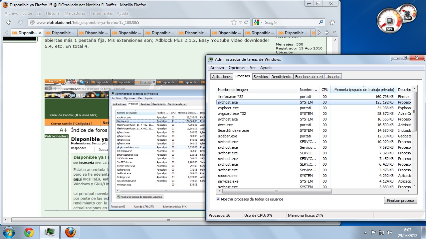Click the Task Manager title bar icon
This screenshot has width=426, height=239.
pyautogui.click(x=211, y=59)
